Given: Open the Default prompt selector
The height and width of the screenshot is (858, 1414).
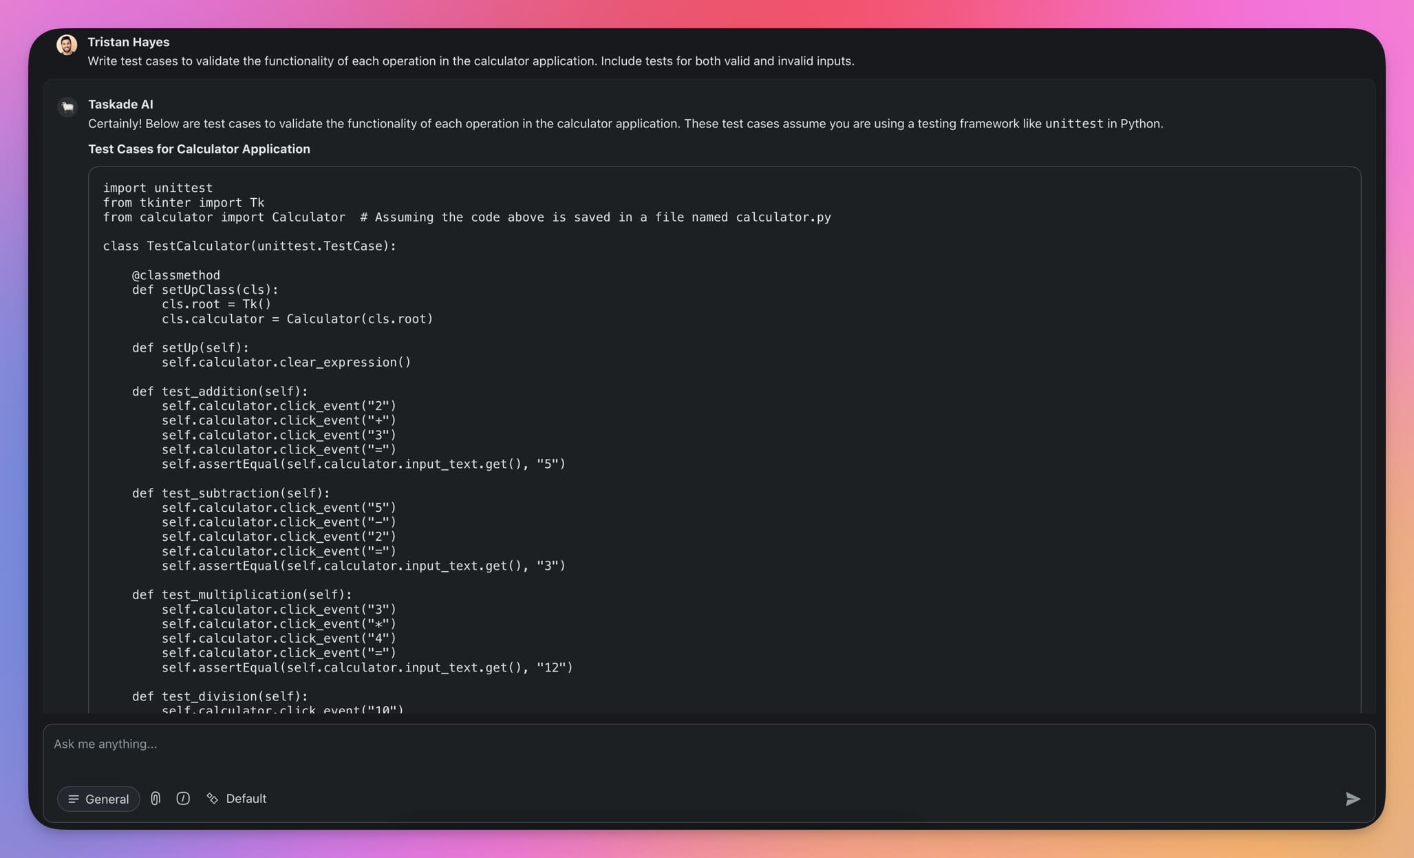Looking at the screenshot, I should tap(237, 798).
